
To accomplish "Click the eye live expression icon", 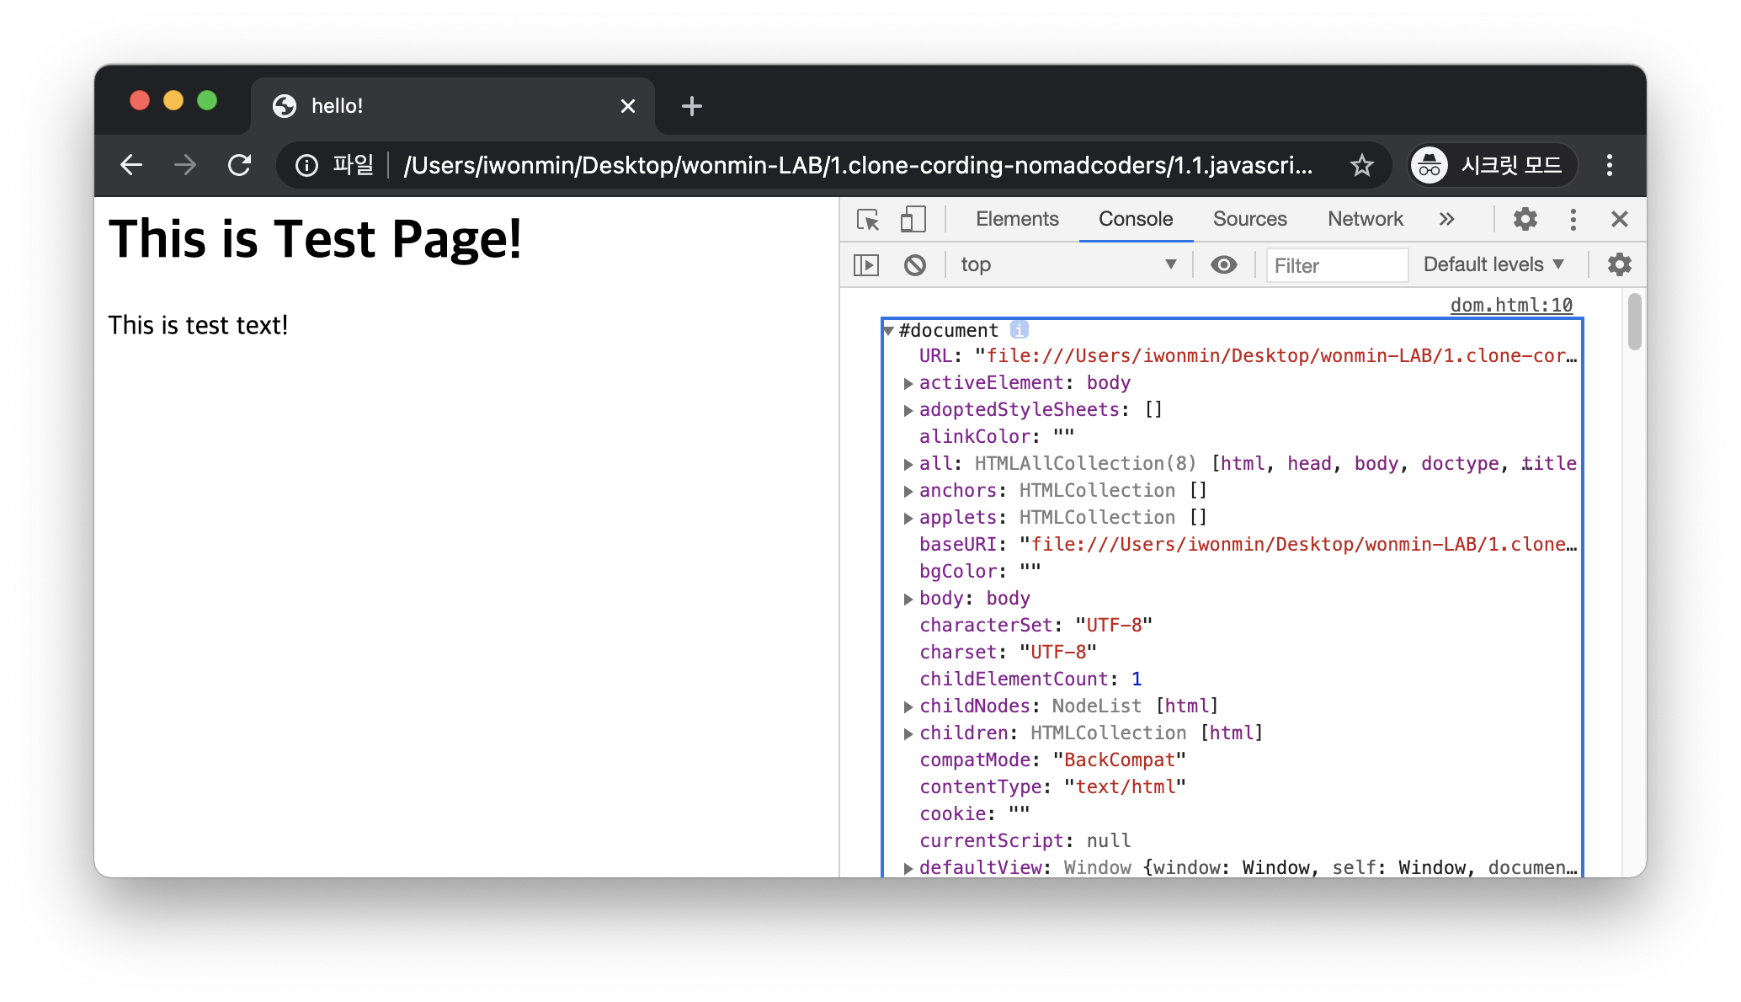I will coord(1223,265).
